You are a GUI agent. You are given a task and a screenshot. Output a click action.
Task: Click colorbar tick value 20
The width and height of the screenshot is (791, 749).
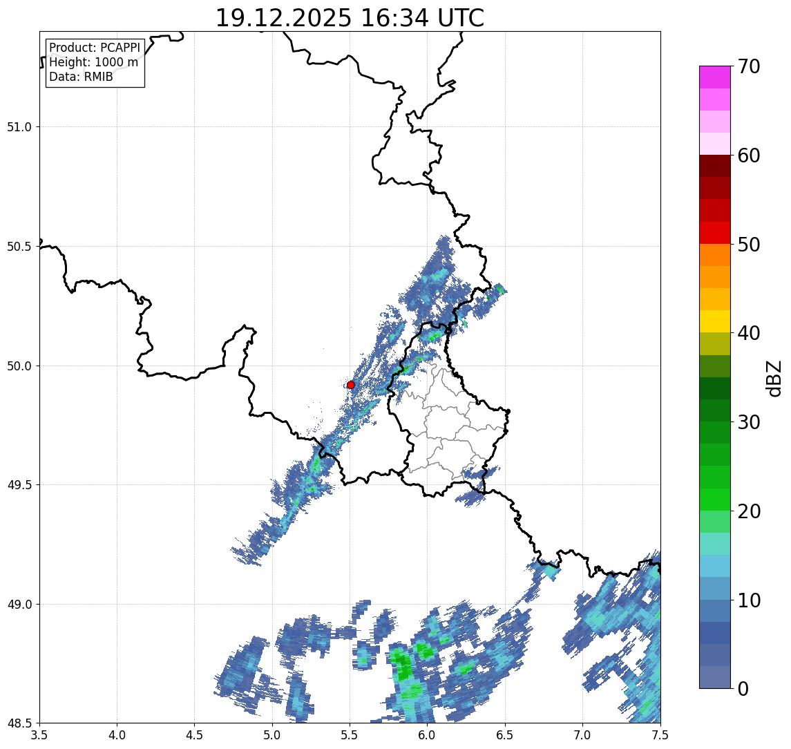(748, 511)
